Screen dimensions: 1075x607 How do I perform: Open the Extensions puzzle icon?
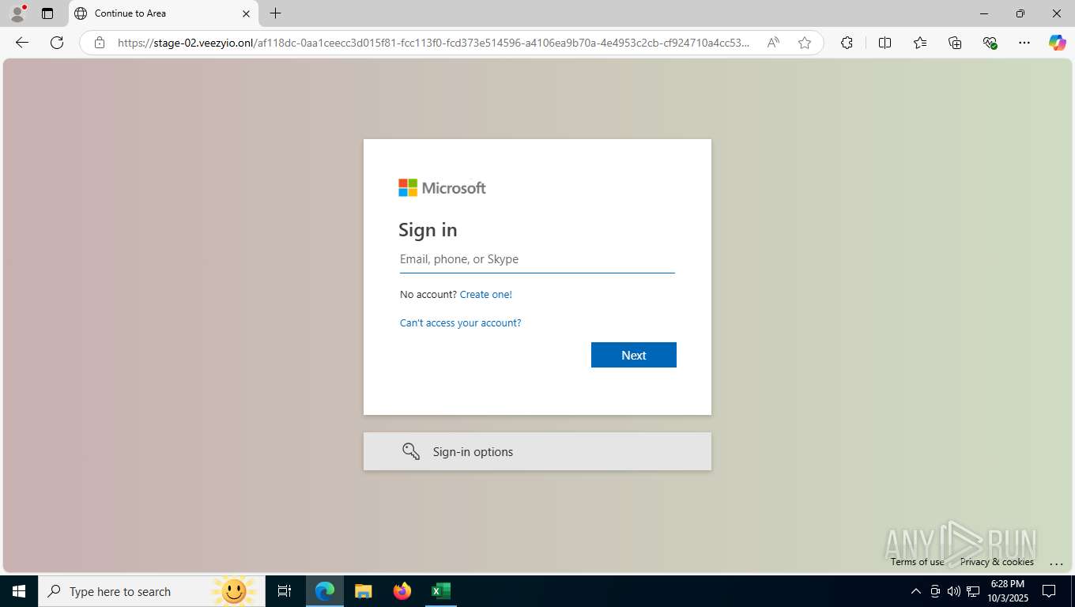(x=847, y=43)
